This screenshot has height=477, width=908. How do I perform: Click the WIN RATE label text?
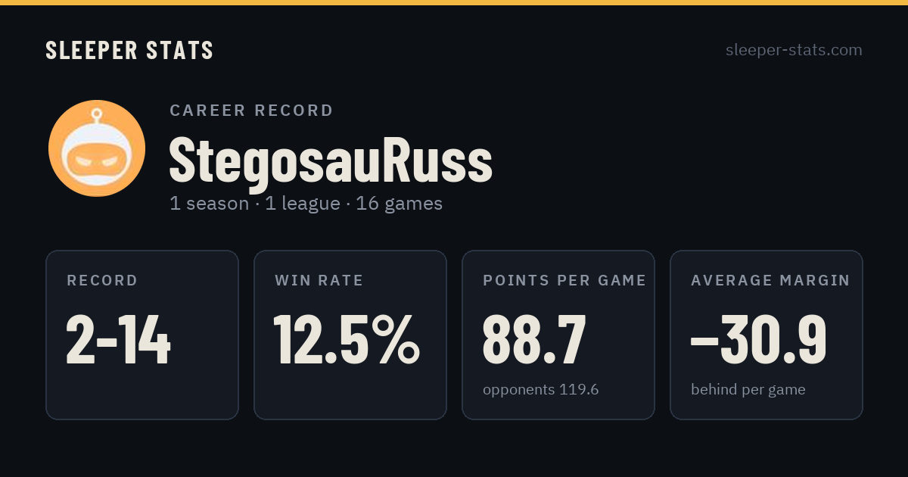click(x=319, y=281)
